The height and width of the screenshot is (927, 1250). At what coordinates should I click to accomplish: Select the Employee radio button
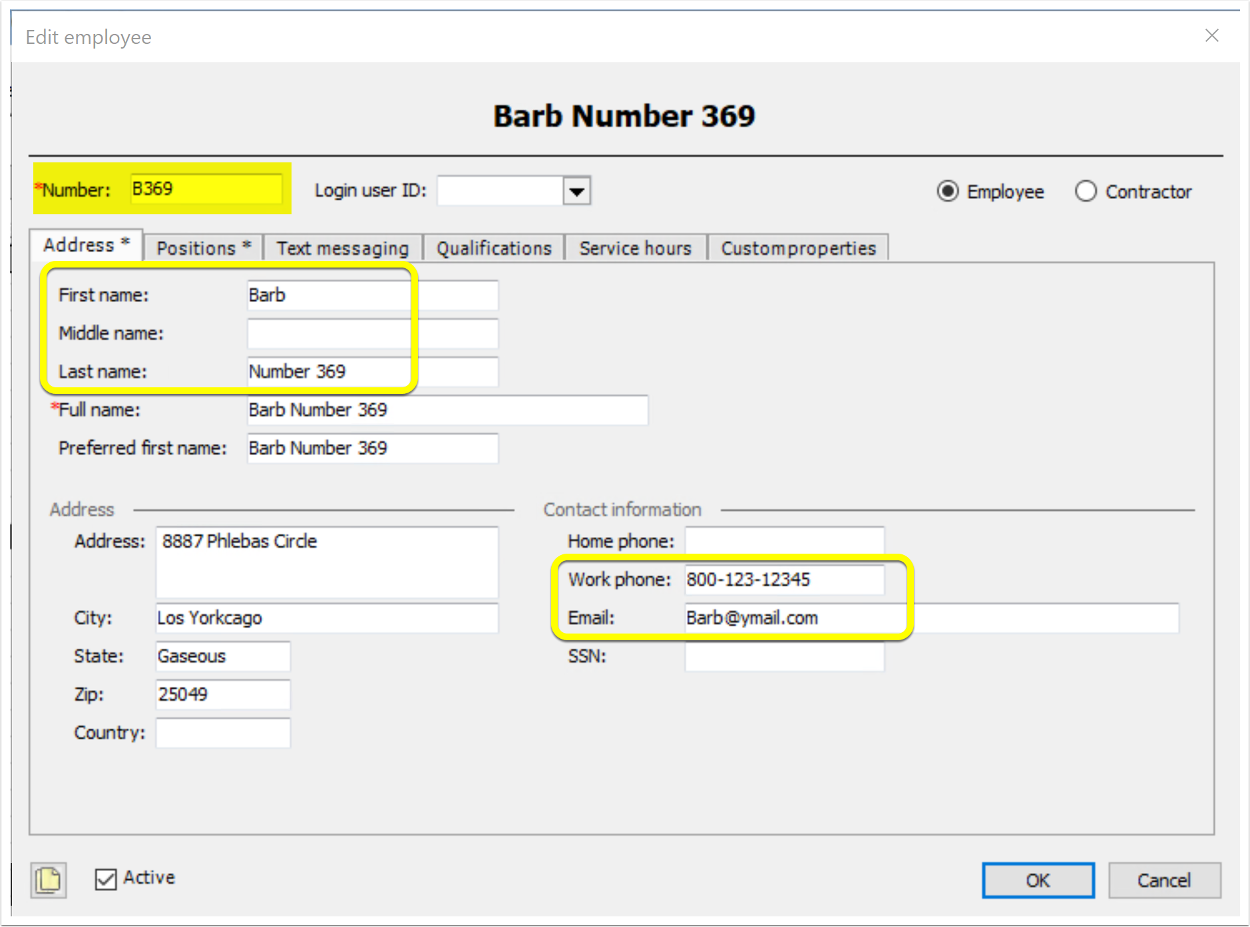click(948, 192)
